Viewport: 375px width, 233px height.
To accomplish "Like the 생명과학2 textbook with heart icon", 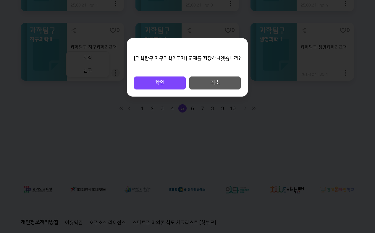I will (x=343, y=30).
